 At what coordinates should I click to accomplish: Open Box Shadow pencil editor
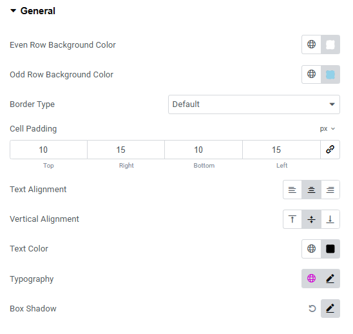pyautogui.click(x=330, y=308)
